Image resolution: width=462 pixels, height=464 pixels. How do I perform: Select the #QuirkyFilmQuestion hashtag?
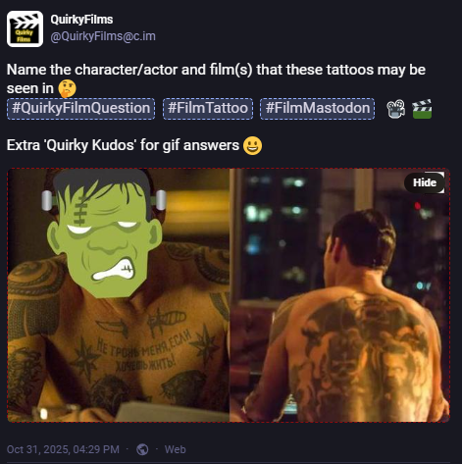click(80, 108)
